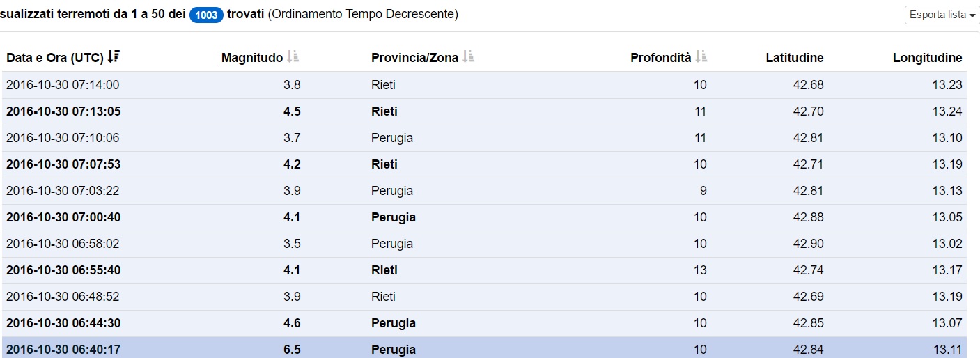Select the 2016-10-30 07:13:05 earthquake entry

click(63, 111)
